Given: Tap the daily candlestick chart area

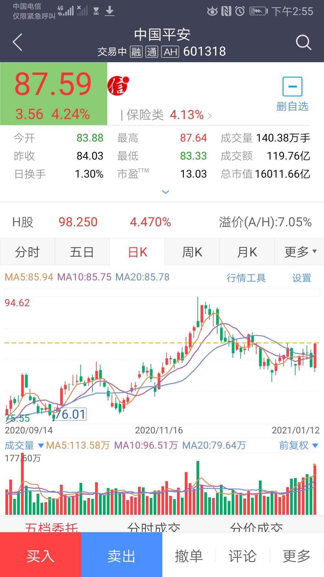Looking at the screenshot, I should tap(162, 360).
